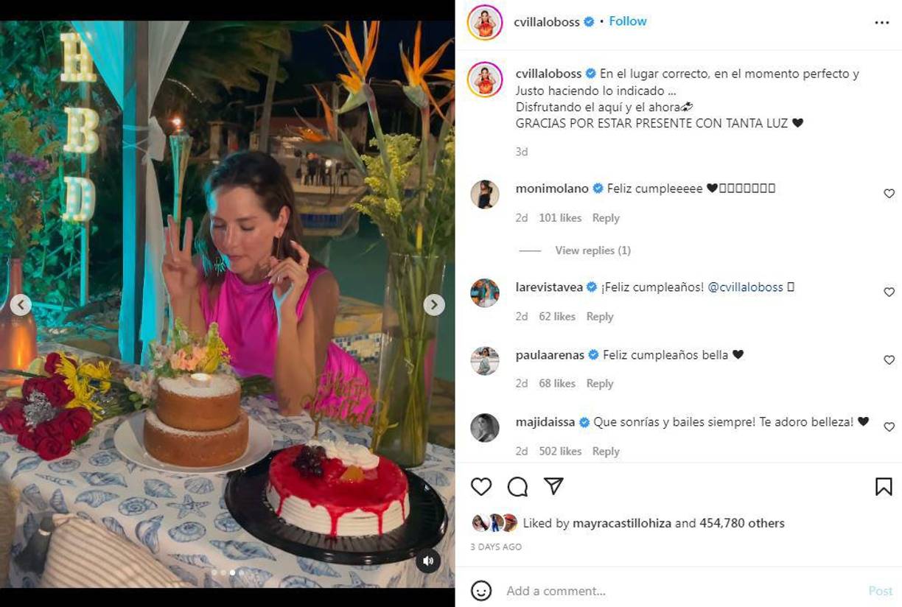902x607 pixels.
Task: Save the post using the bookmark icon
Action: [x=883, y=485]
